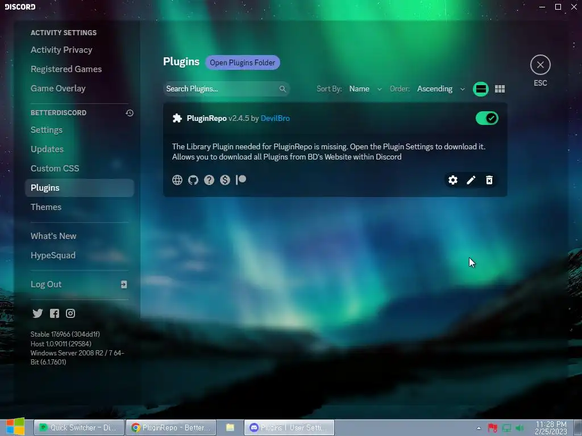Click the search magnifier icon
The image size is (582, 436).
pos(282,89)
